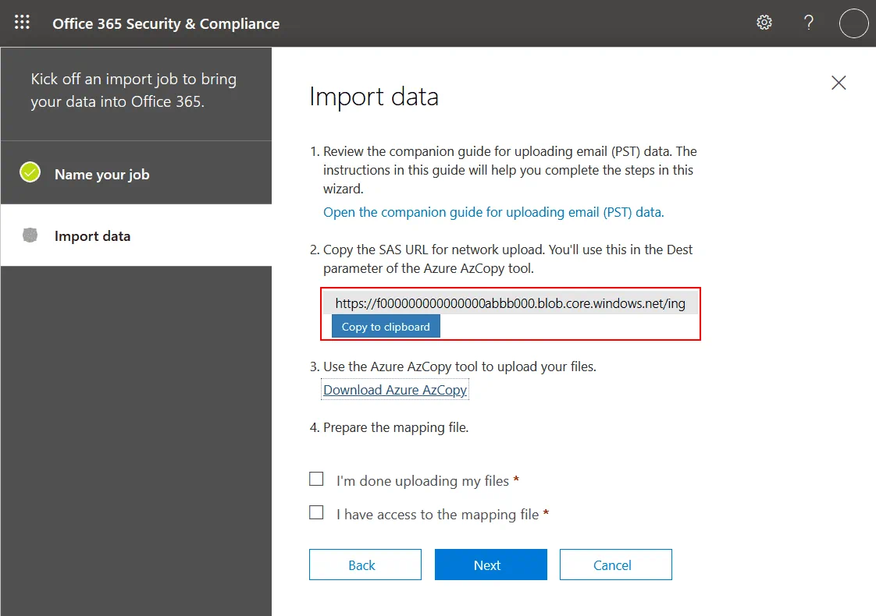Click the Back button
876x616 pixels.
click(x=365, y=565)
